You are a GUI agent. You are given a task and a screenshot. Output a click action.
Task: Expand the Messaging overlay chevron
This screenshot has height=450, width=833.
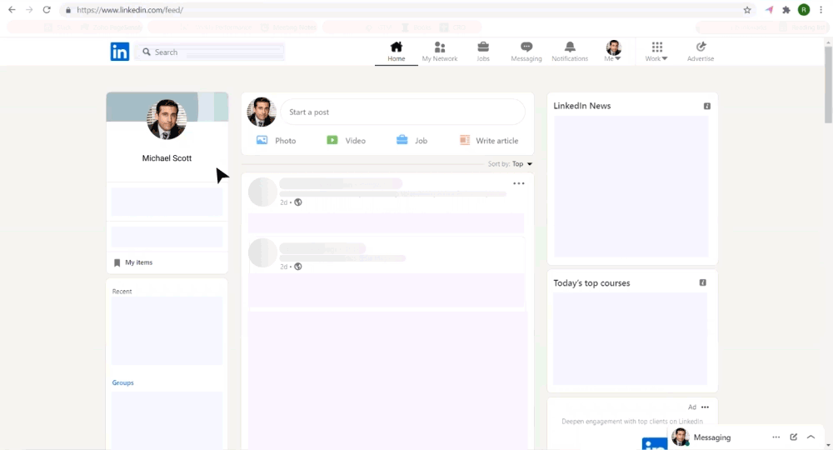811,437
